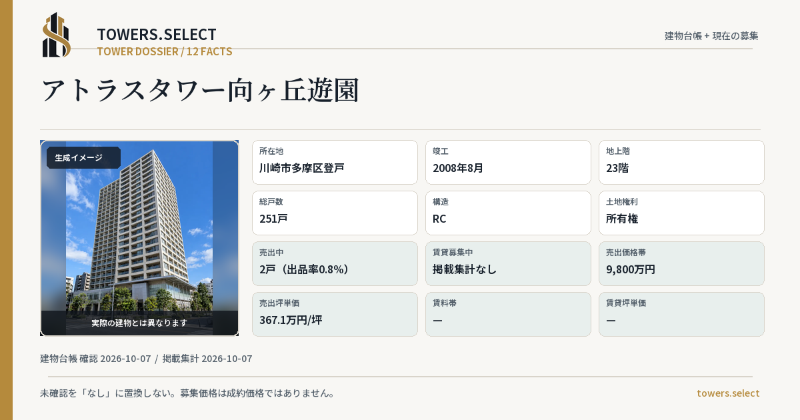Click the 総戸数 field label

pos(271,202)
